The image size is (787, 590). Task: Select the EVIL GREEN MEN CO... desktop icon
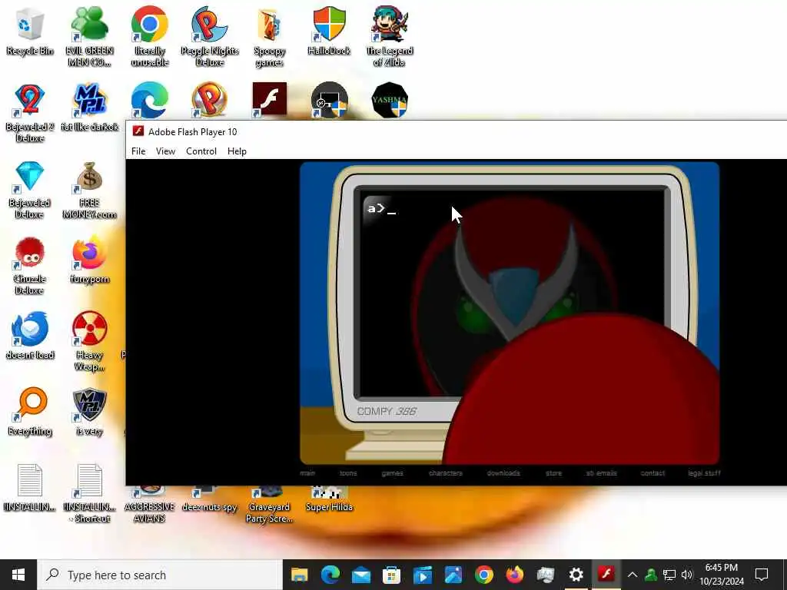(89, 36)
